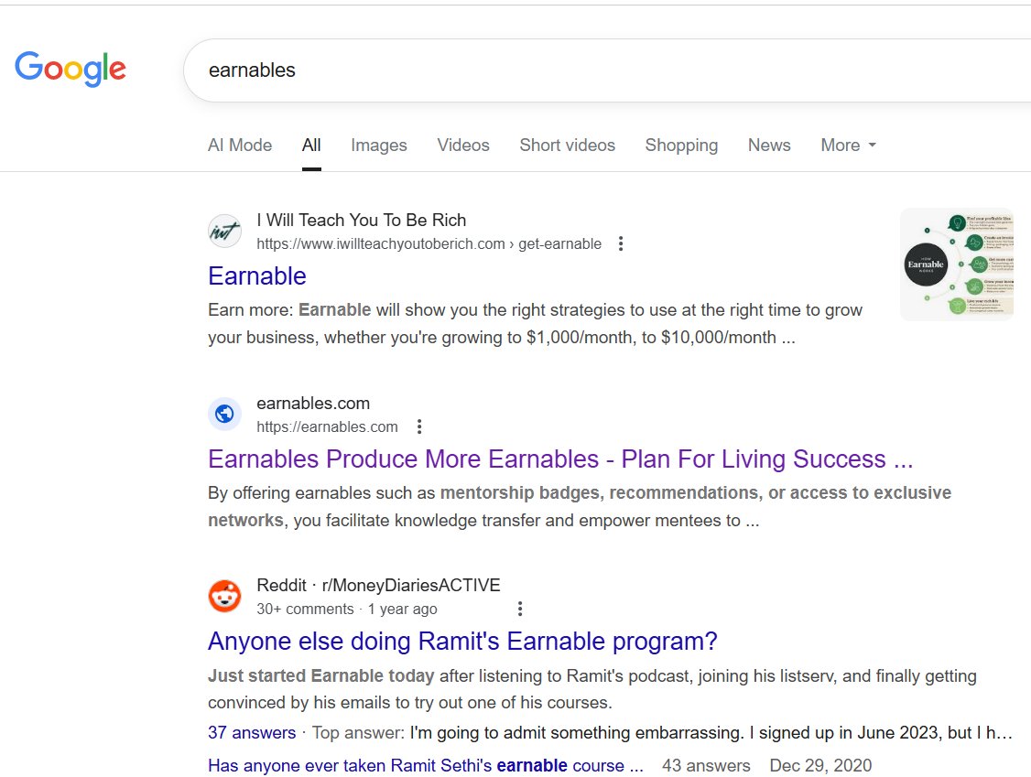Open the iwillteachyoutoberich.com get-earnable URL
1031x777 pixels.
pos(429,243)
